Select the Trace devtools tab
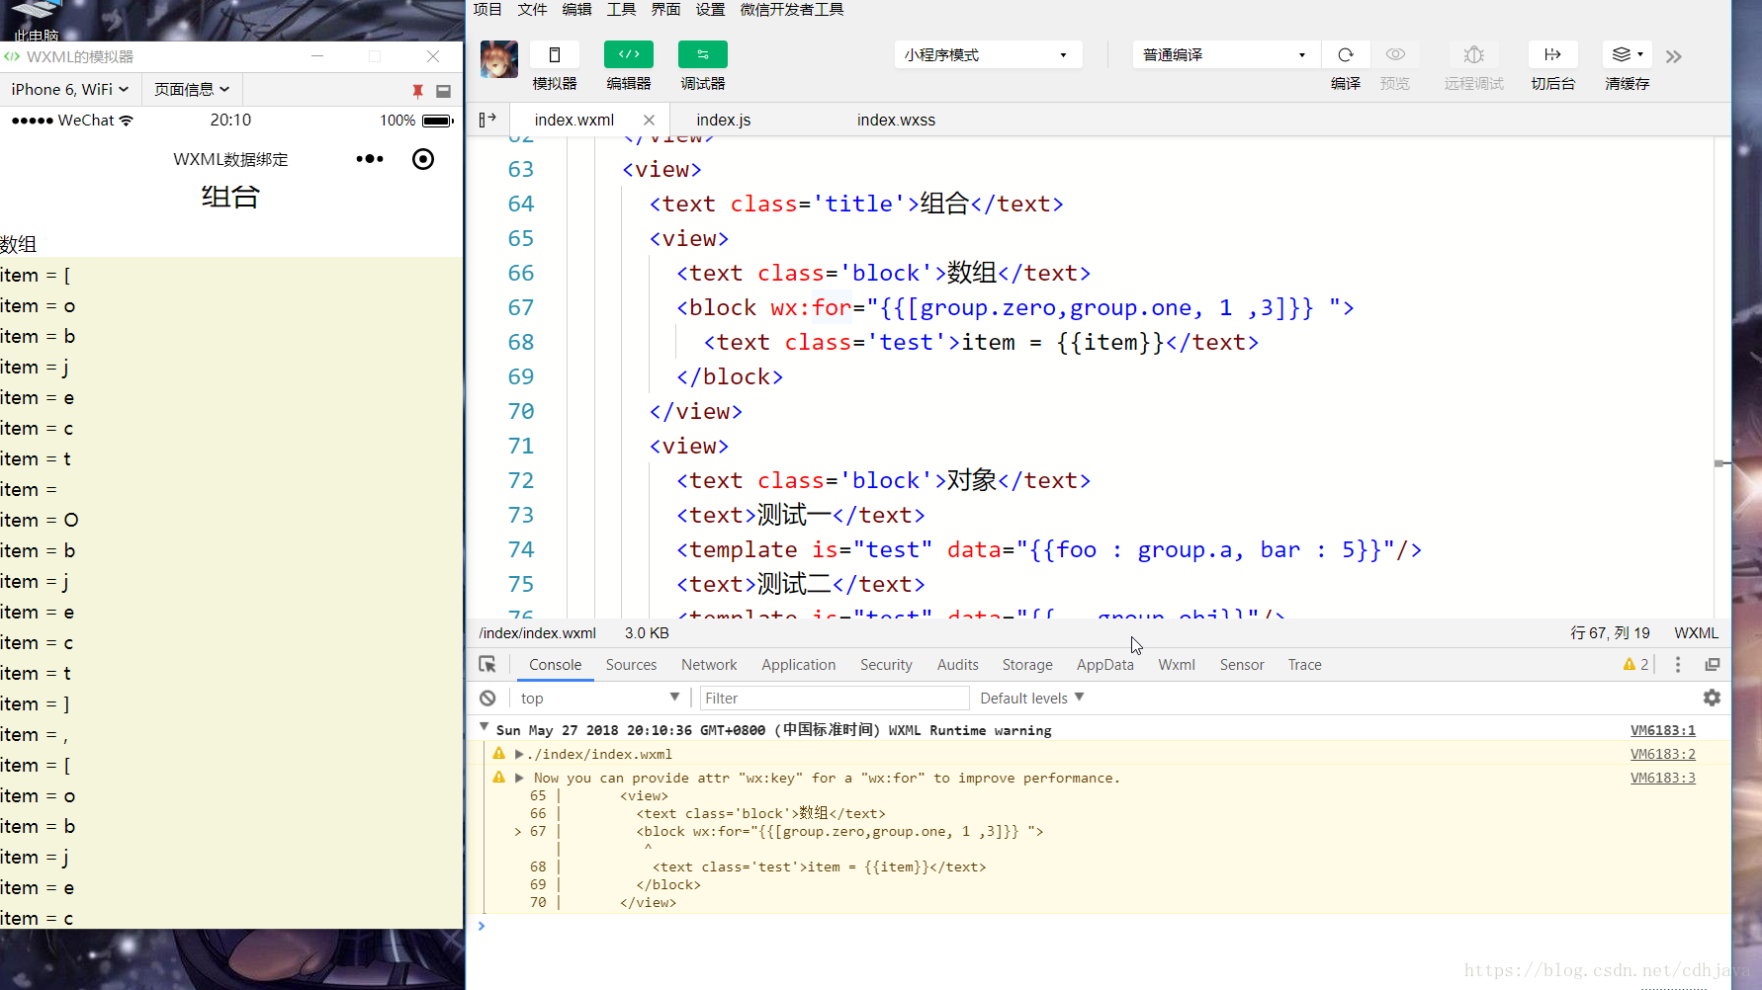 [x=1304, y=665]
